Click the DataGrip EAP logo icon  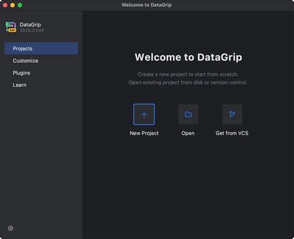[x=11, y=27]
